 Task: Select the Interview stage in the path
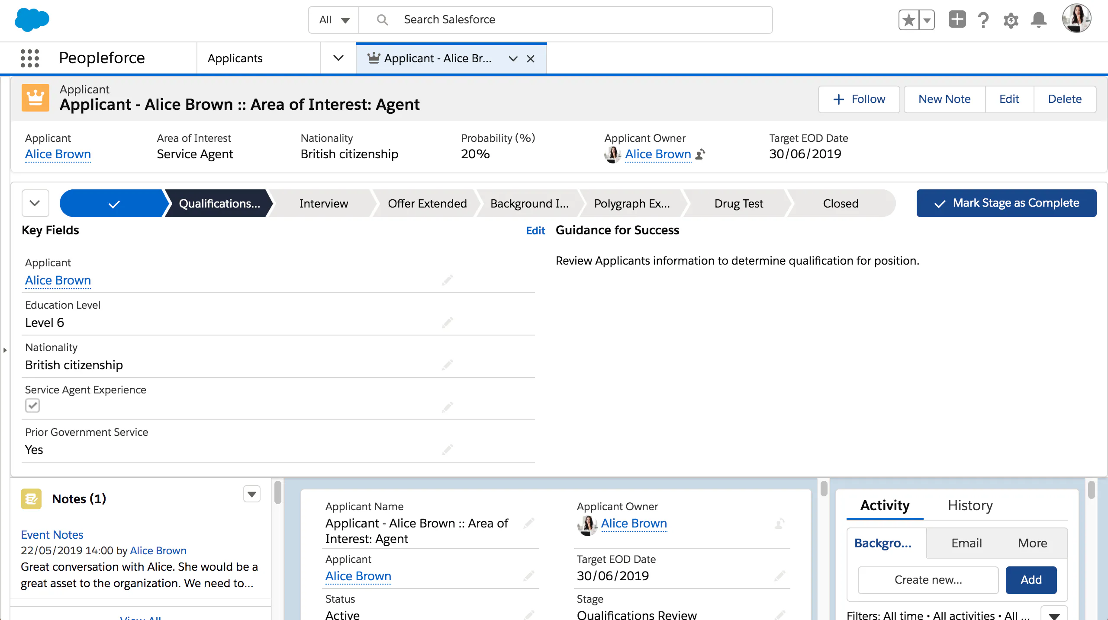pos(323,203)
